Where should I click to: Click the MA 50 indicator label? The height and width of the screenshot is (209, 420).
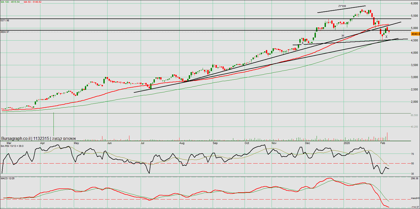pos(33,2)
